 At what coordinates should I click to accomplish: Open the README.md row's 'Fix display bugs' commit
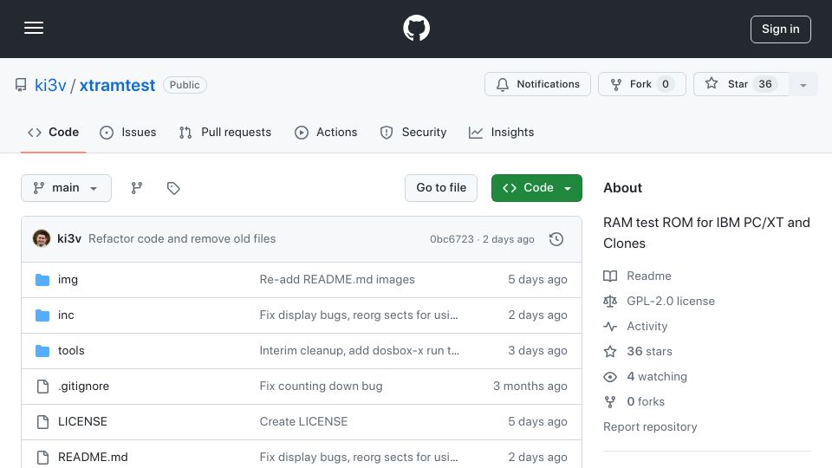[x=359, y=458]
